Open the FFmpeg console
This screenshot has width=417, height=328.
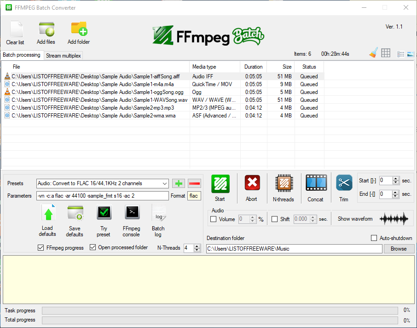[x=132, y=212]
